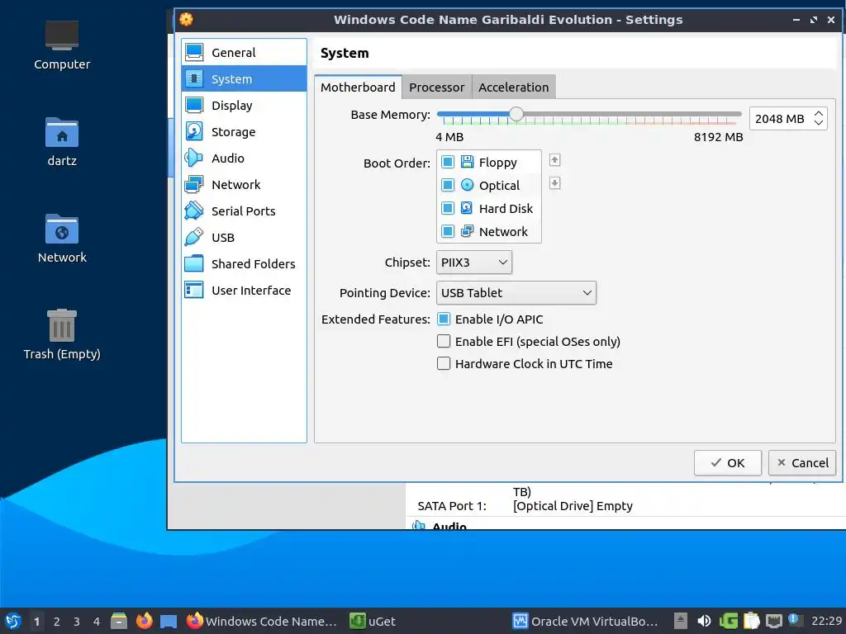Open the start menu in taskbar
Image resolution: width=846 pixels, height=634 pixels.
[x=12, y=621]
